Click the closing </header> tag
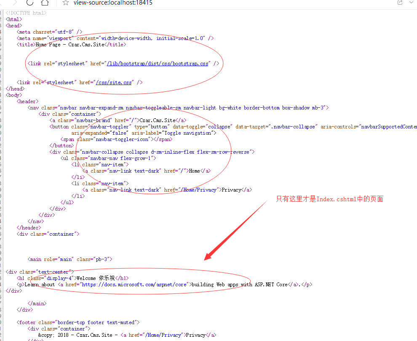The image size is (417, 341). coord(29,228)
